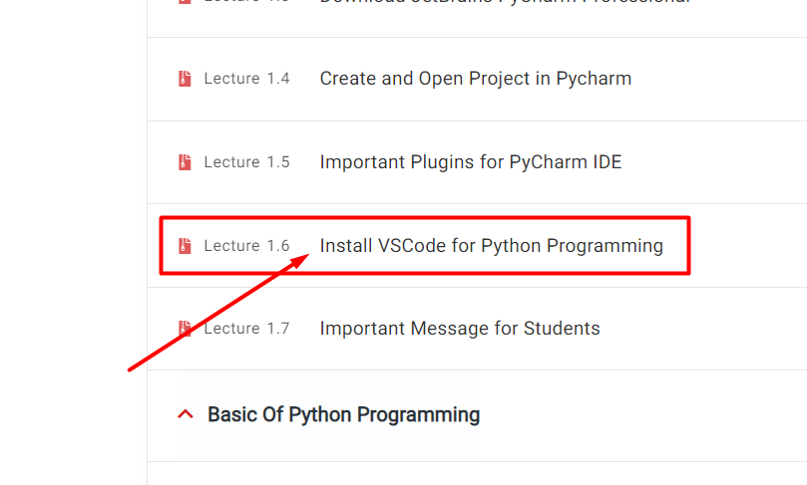Open 'Important Plugins for PyCharm IDE' lecture

tap(471, 162)
